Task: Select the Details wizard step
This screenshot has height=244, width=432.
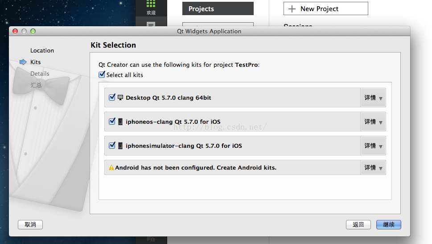Action: tap(40, 73)
